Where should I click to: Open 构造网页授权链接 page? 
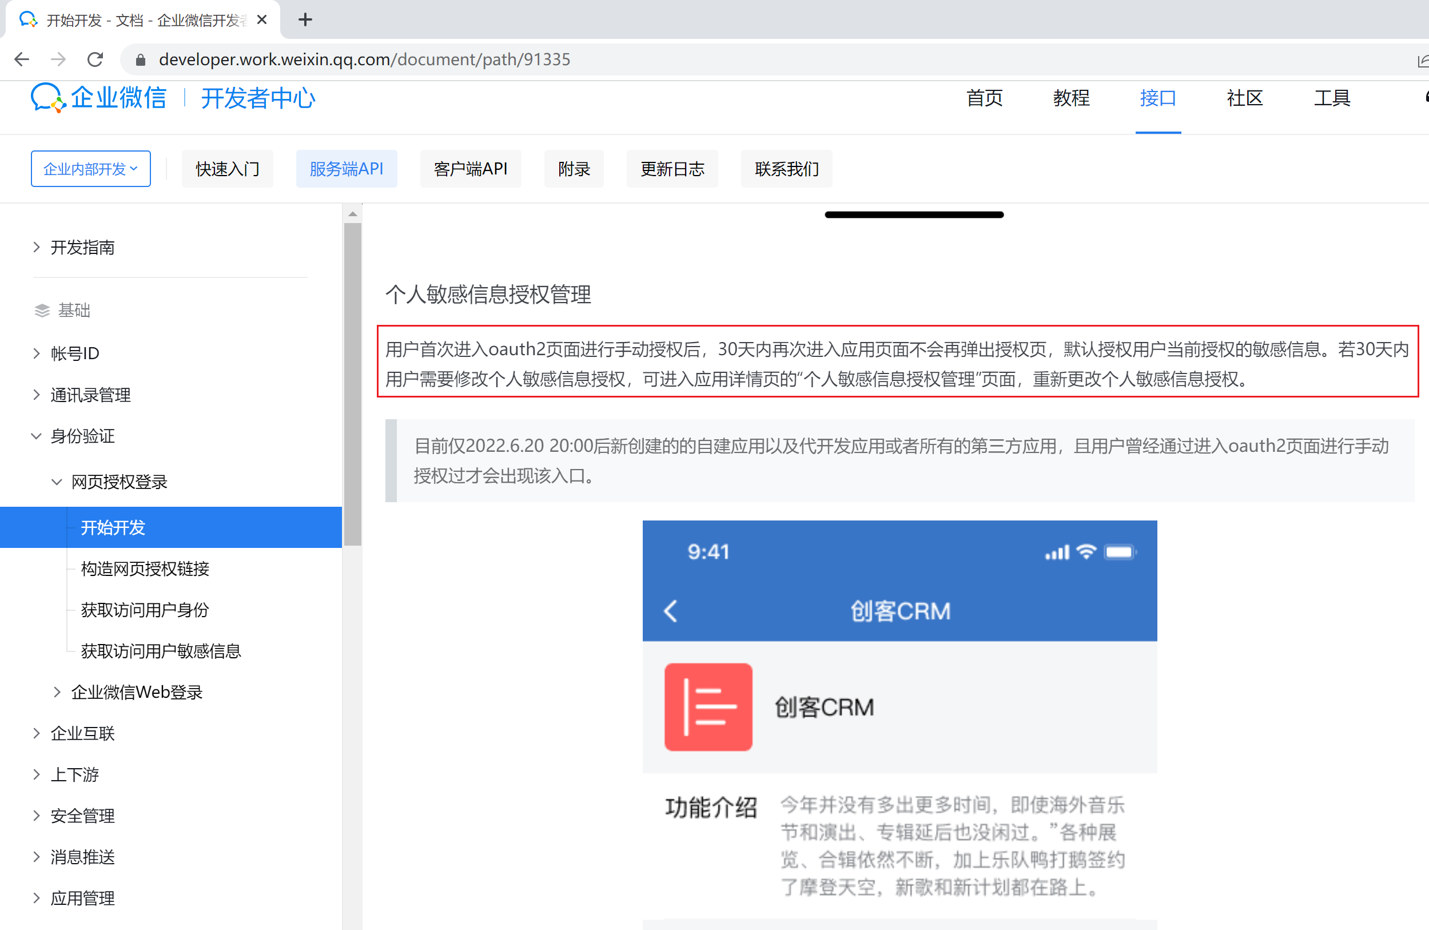point(145,569)
